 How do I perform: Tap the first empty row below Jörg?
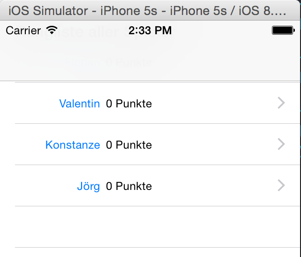(158, 227)
